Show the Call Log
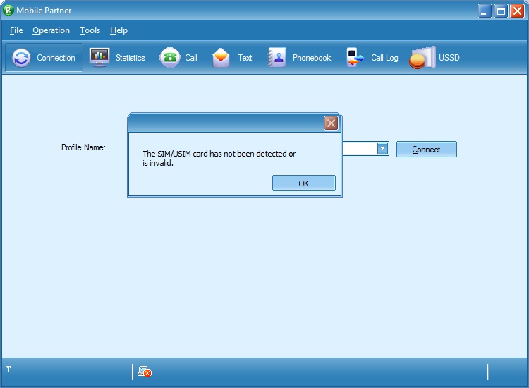The image size is (529, 388). [x=355, y=58]
